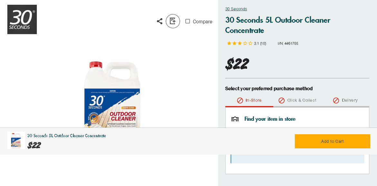Switch to the Click & Collect tab
The height and width of the screenshot is (186, 377).
pos(302,100)
